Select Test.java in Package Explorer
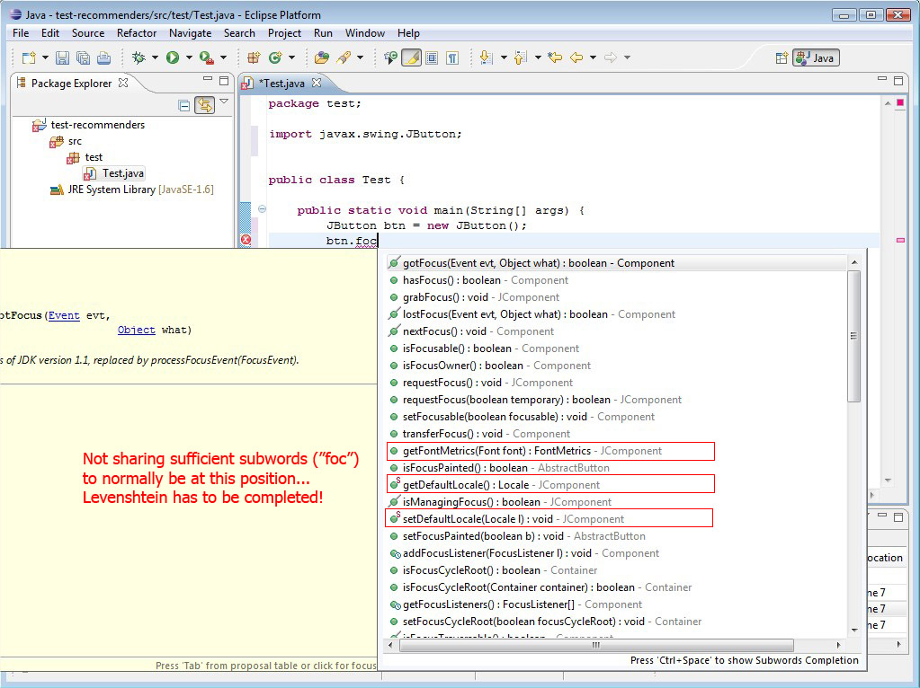The height and width of the screenshot is (688, 920). pos(115,172)
